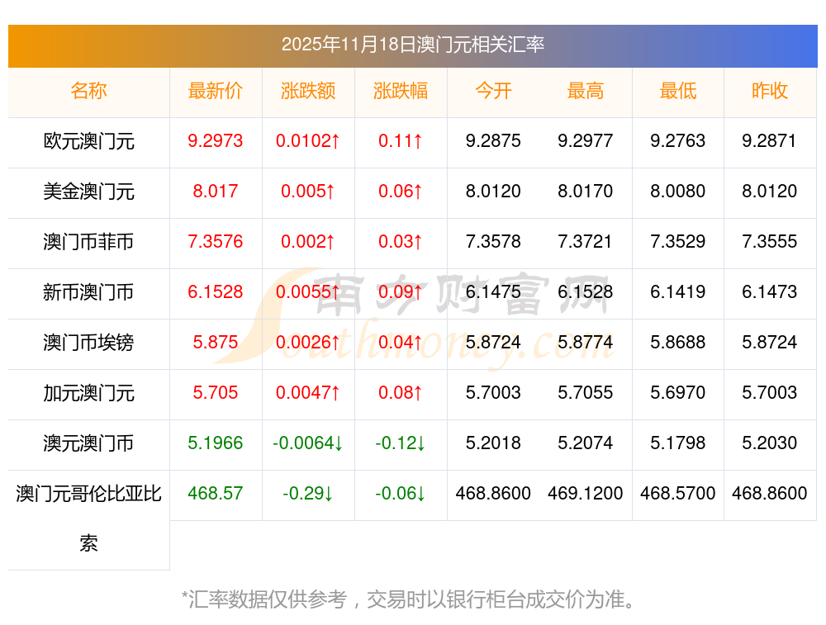Open the 欧元澳门元 row name
This screenshot has width=826, height=625.
(x=88, y=141)
